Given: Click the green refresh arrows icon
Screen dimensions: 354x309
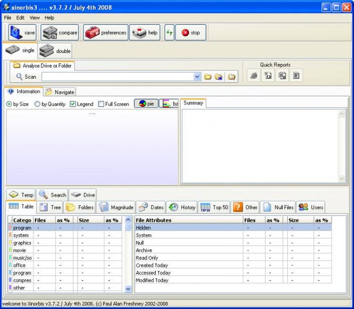Looking at the screenshot, I should click(169, 33).
